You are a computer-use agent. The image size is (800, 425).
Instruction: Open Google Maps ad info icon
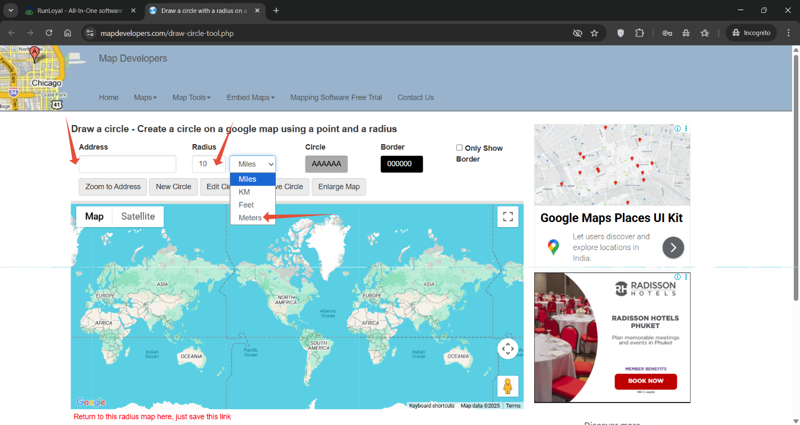(x=677, y=128)
